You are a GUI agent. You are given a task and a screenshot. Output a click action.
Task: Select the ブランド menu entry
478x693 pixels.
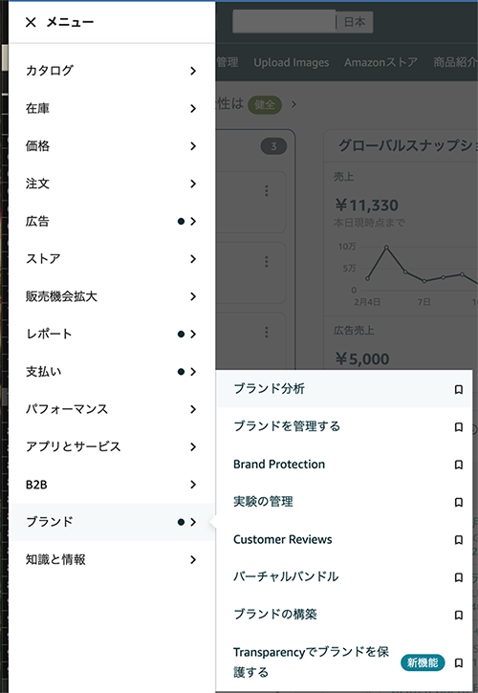point(112,522)
